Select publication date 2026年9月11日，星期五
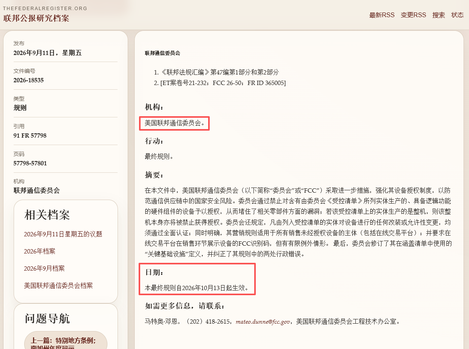 48,53
